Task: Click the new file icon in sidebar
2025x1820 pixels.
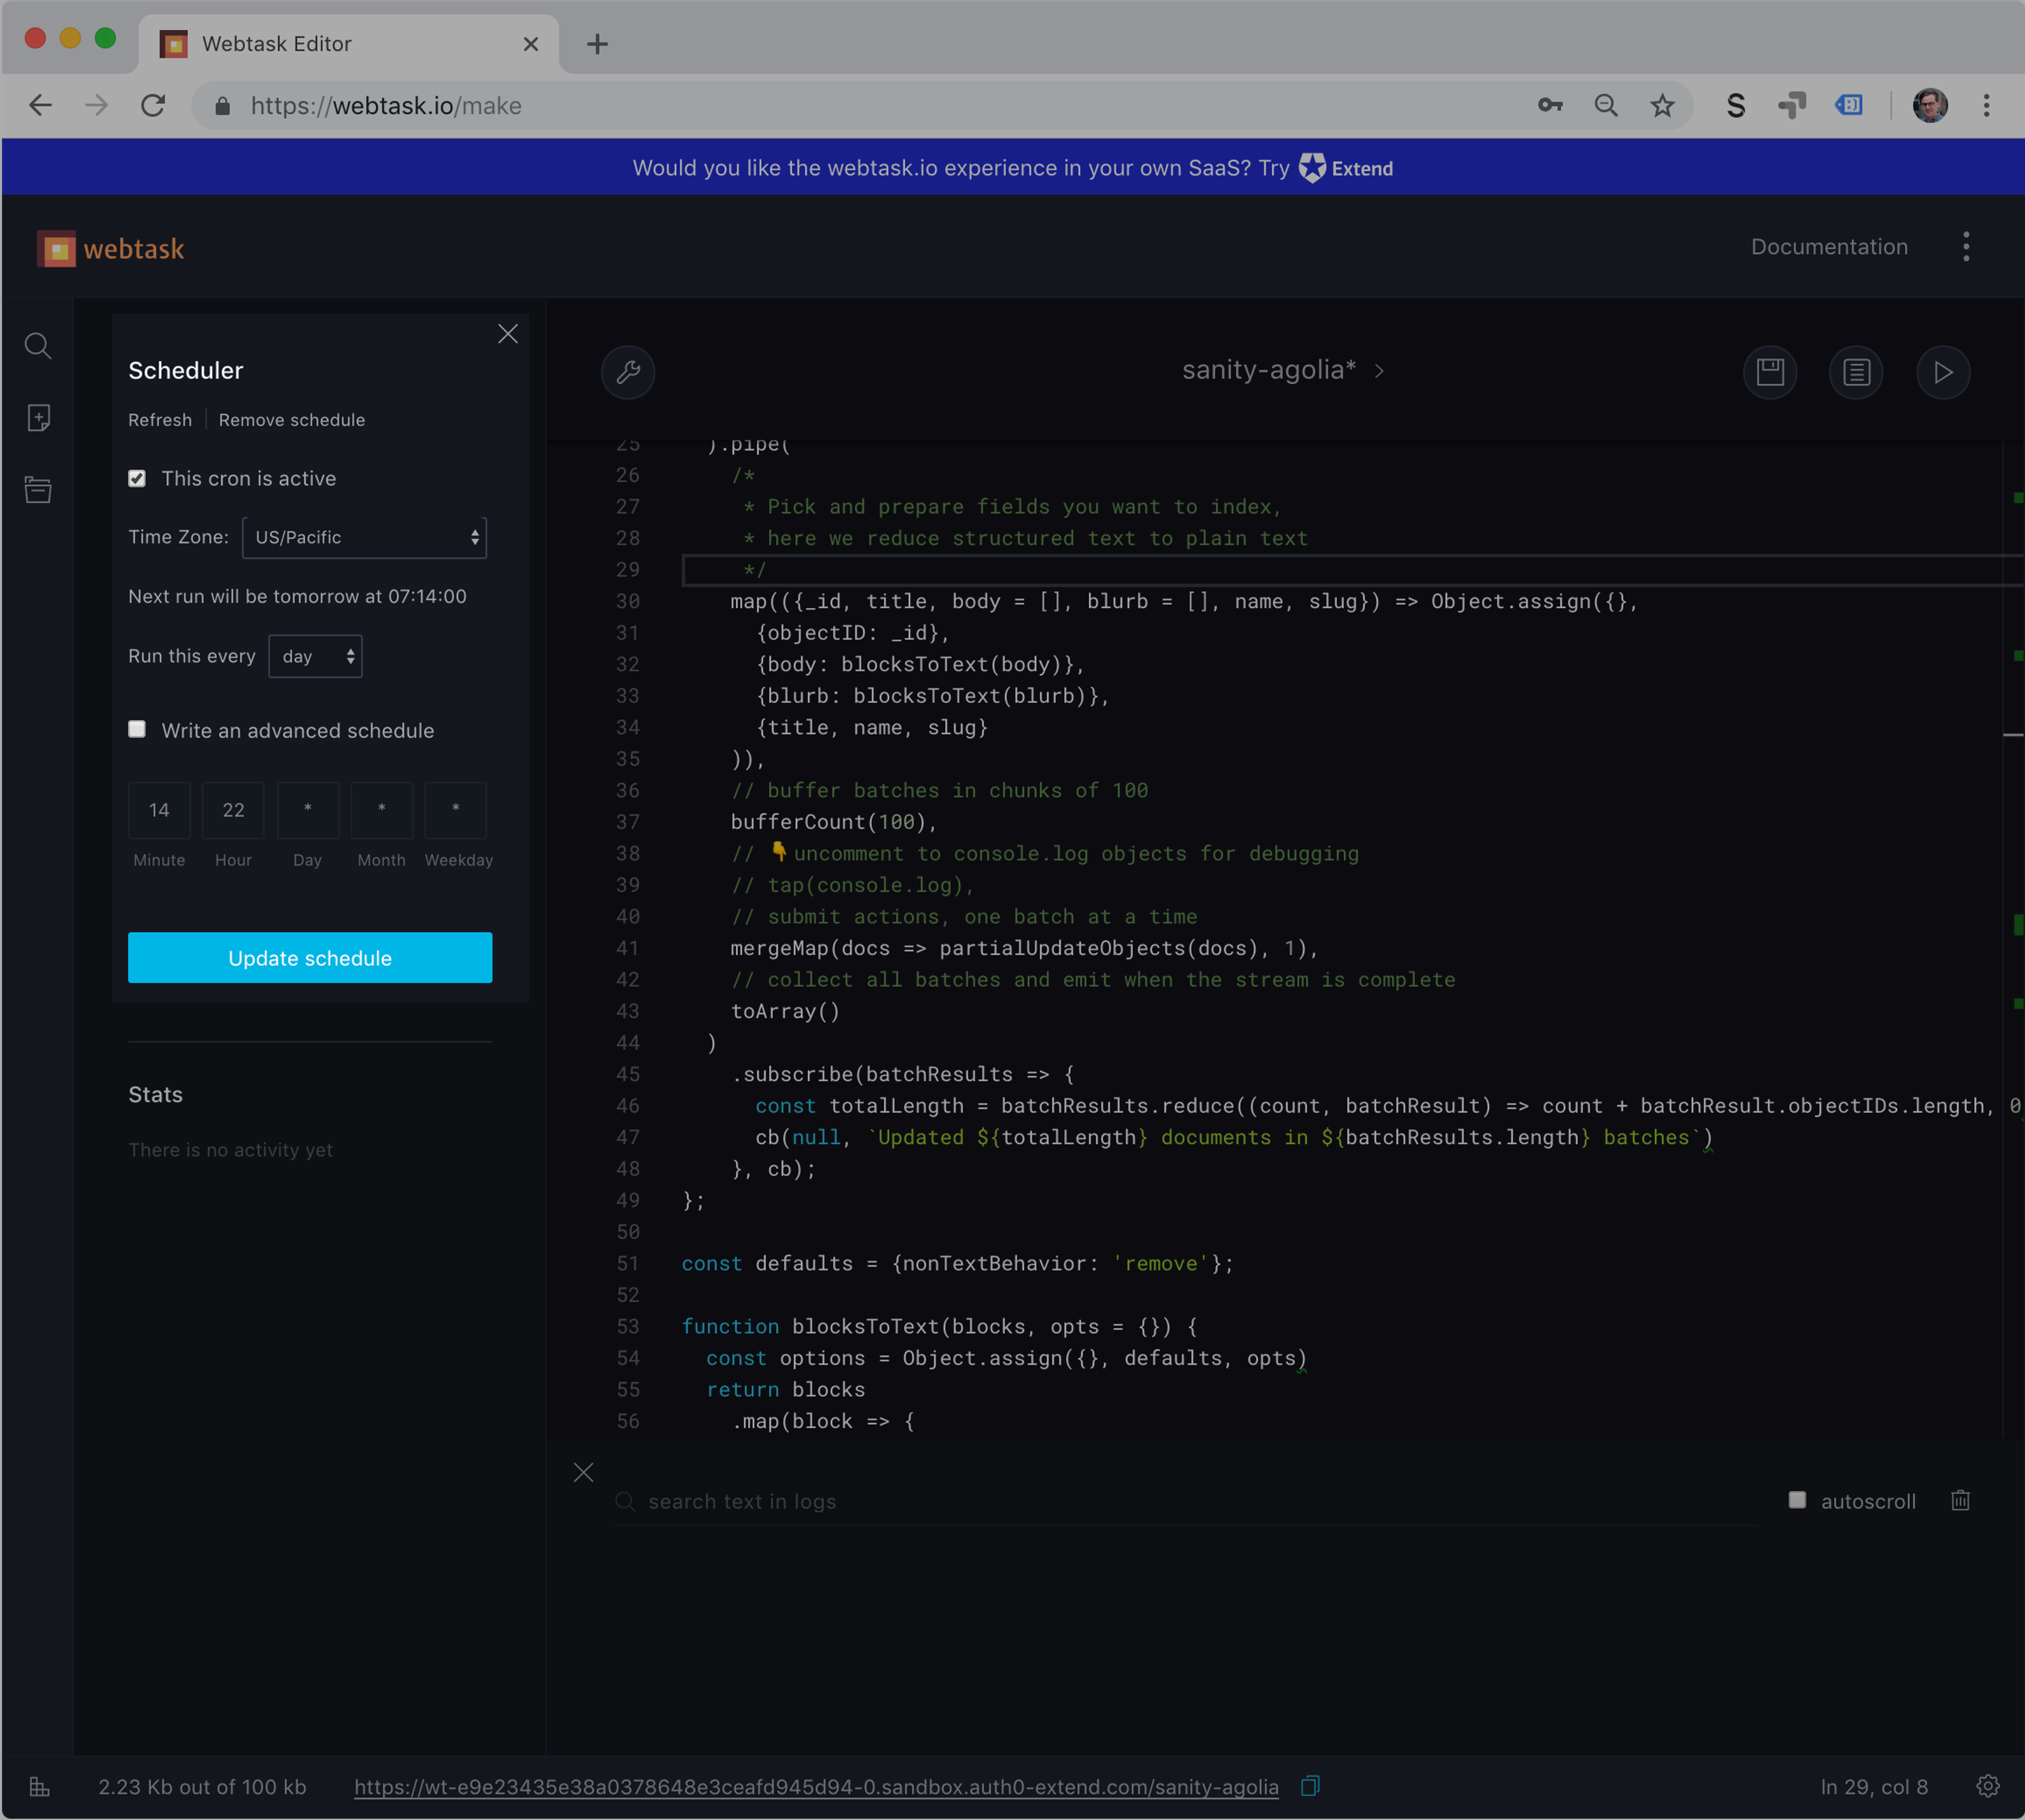Action: point(38,418)
